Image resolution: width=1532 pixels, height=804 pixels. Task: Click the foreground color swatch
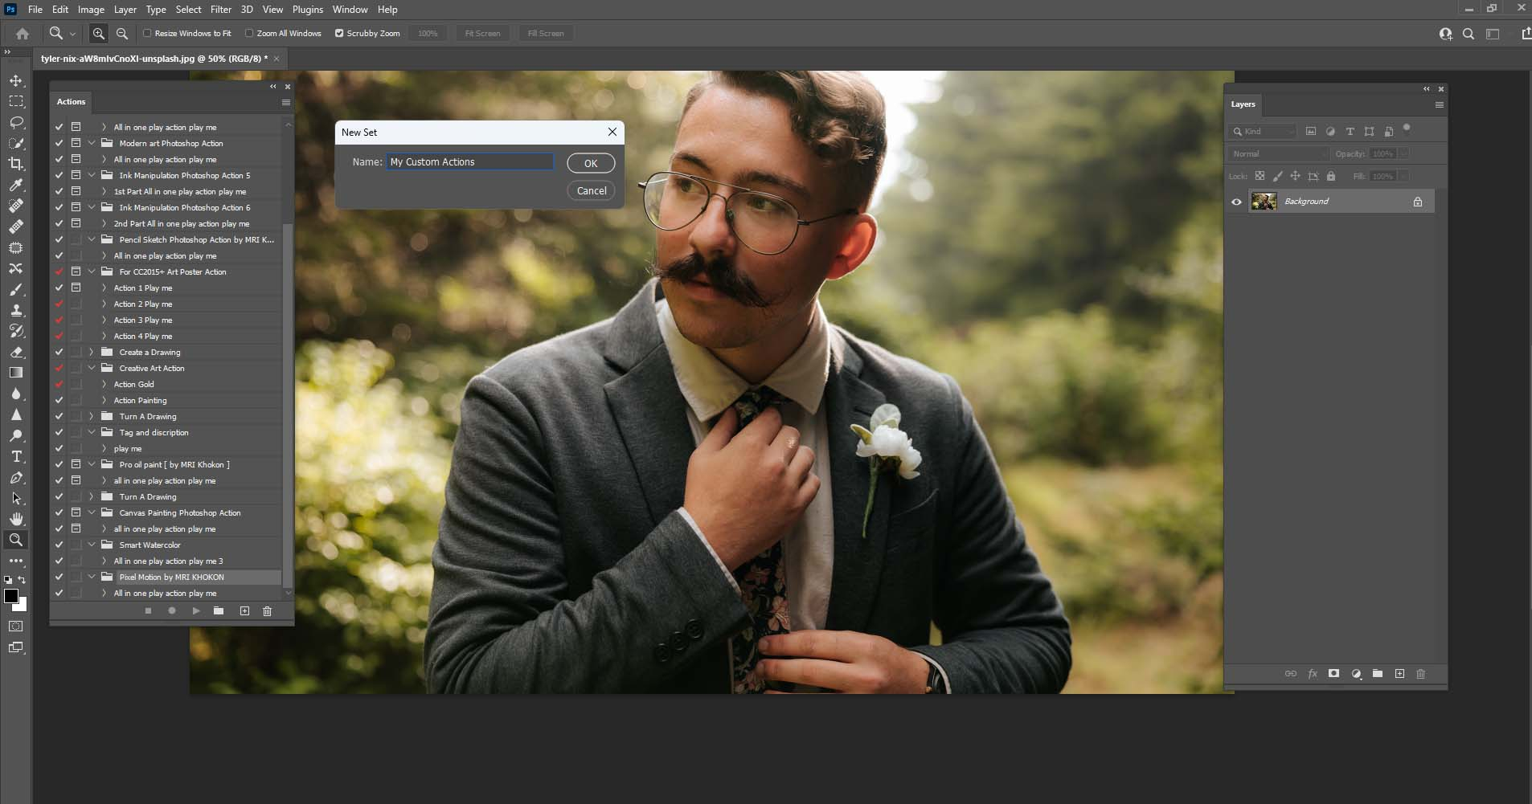click(11, 596)
